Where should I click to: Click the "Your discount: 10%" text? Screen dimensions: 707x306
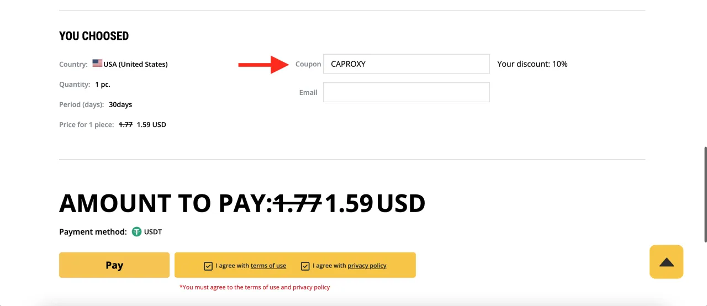[x=532, y=64]
